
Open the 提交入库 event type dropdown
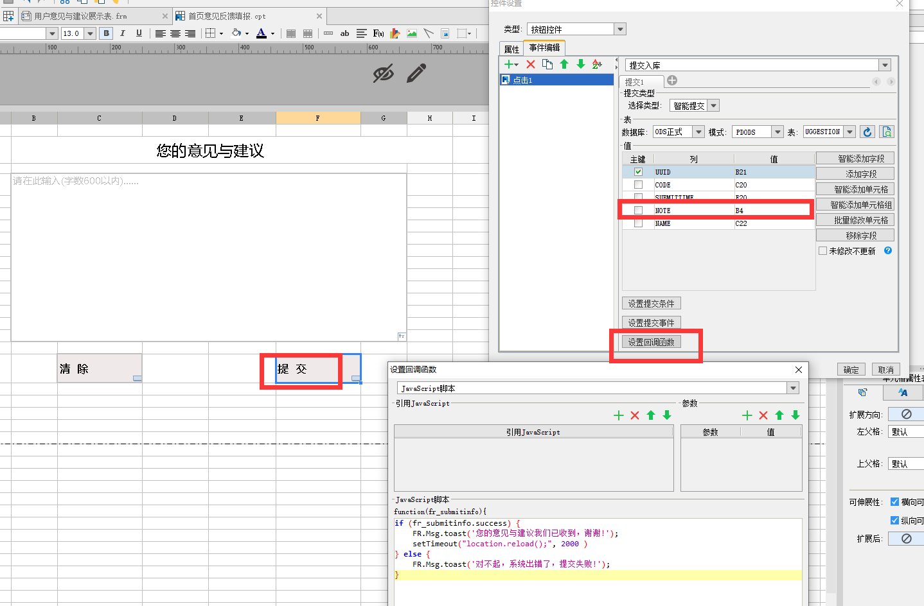[885, 65]
